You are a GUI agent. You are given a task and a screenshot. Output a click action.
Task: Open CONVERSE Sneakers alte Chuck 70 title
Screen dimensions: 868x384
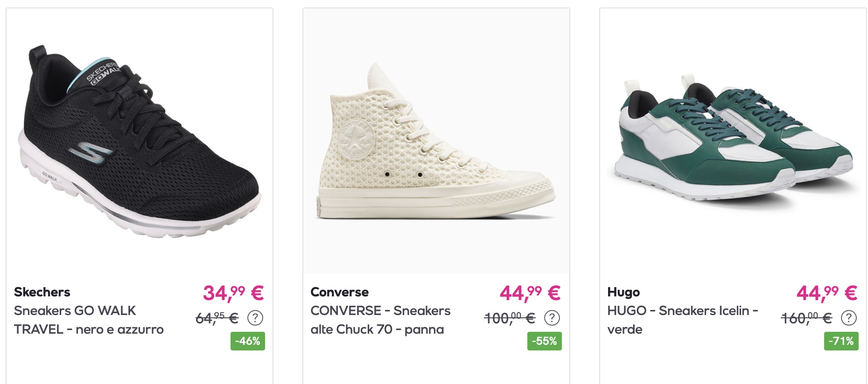pyautogui.click(x=380, y=320)
